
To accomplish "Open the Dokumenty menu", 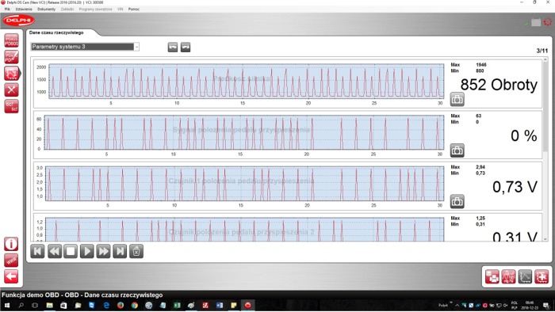I will point(46,10).
